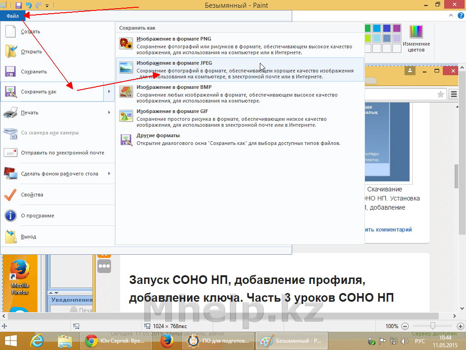The width and height of the screenshot is (466, 350).
Task: Open Изменение цветов color editor
Action: click(x=416, y=39)
